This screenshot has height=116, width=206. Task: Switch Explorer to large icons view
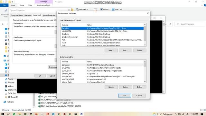pyautogui.click(x=205, y=110)
